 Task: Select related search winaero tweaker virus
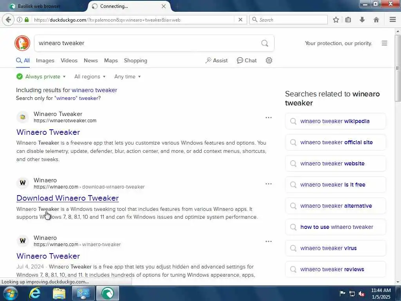335,248
